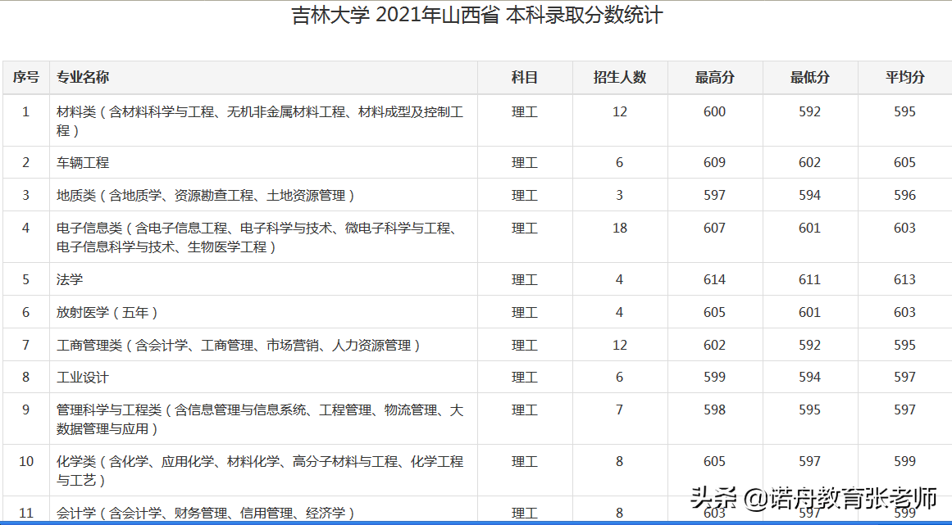Click highest score 600 for 材料类
This screenshot has width=952, height=525.
point(714,111)
